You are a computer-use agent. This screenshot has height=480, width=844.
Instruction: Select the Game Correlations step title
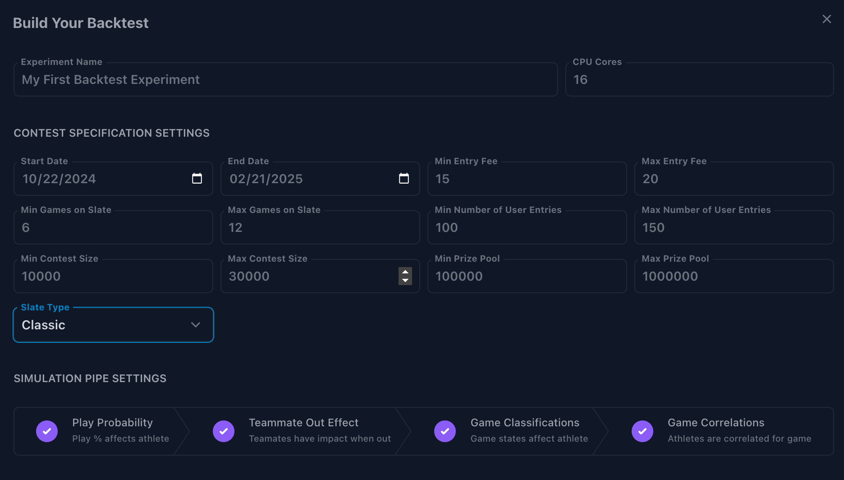716,423
